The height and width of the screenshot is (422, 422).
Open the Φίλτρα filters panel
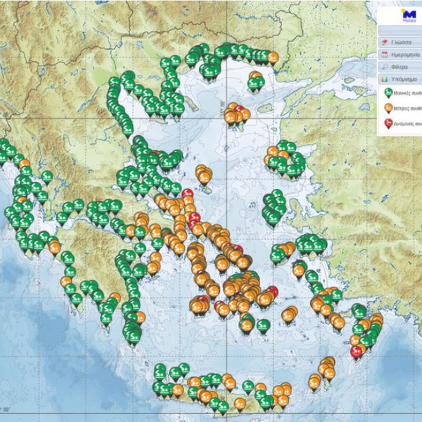tap(400, 67)
